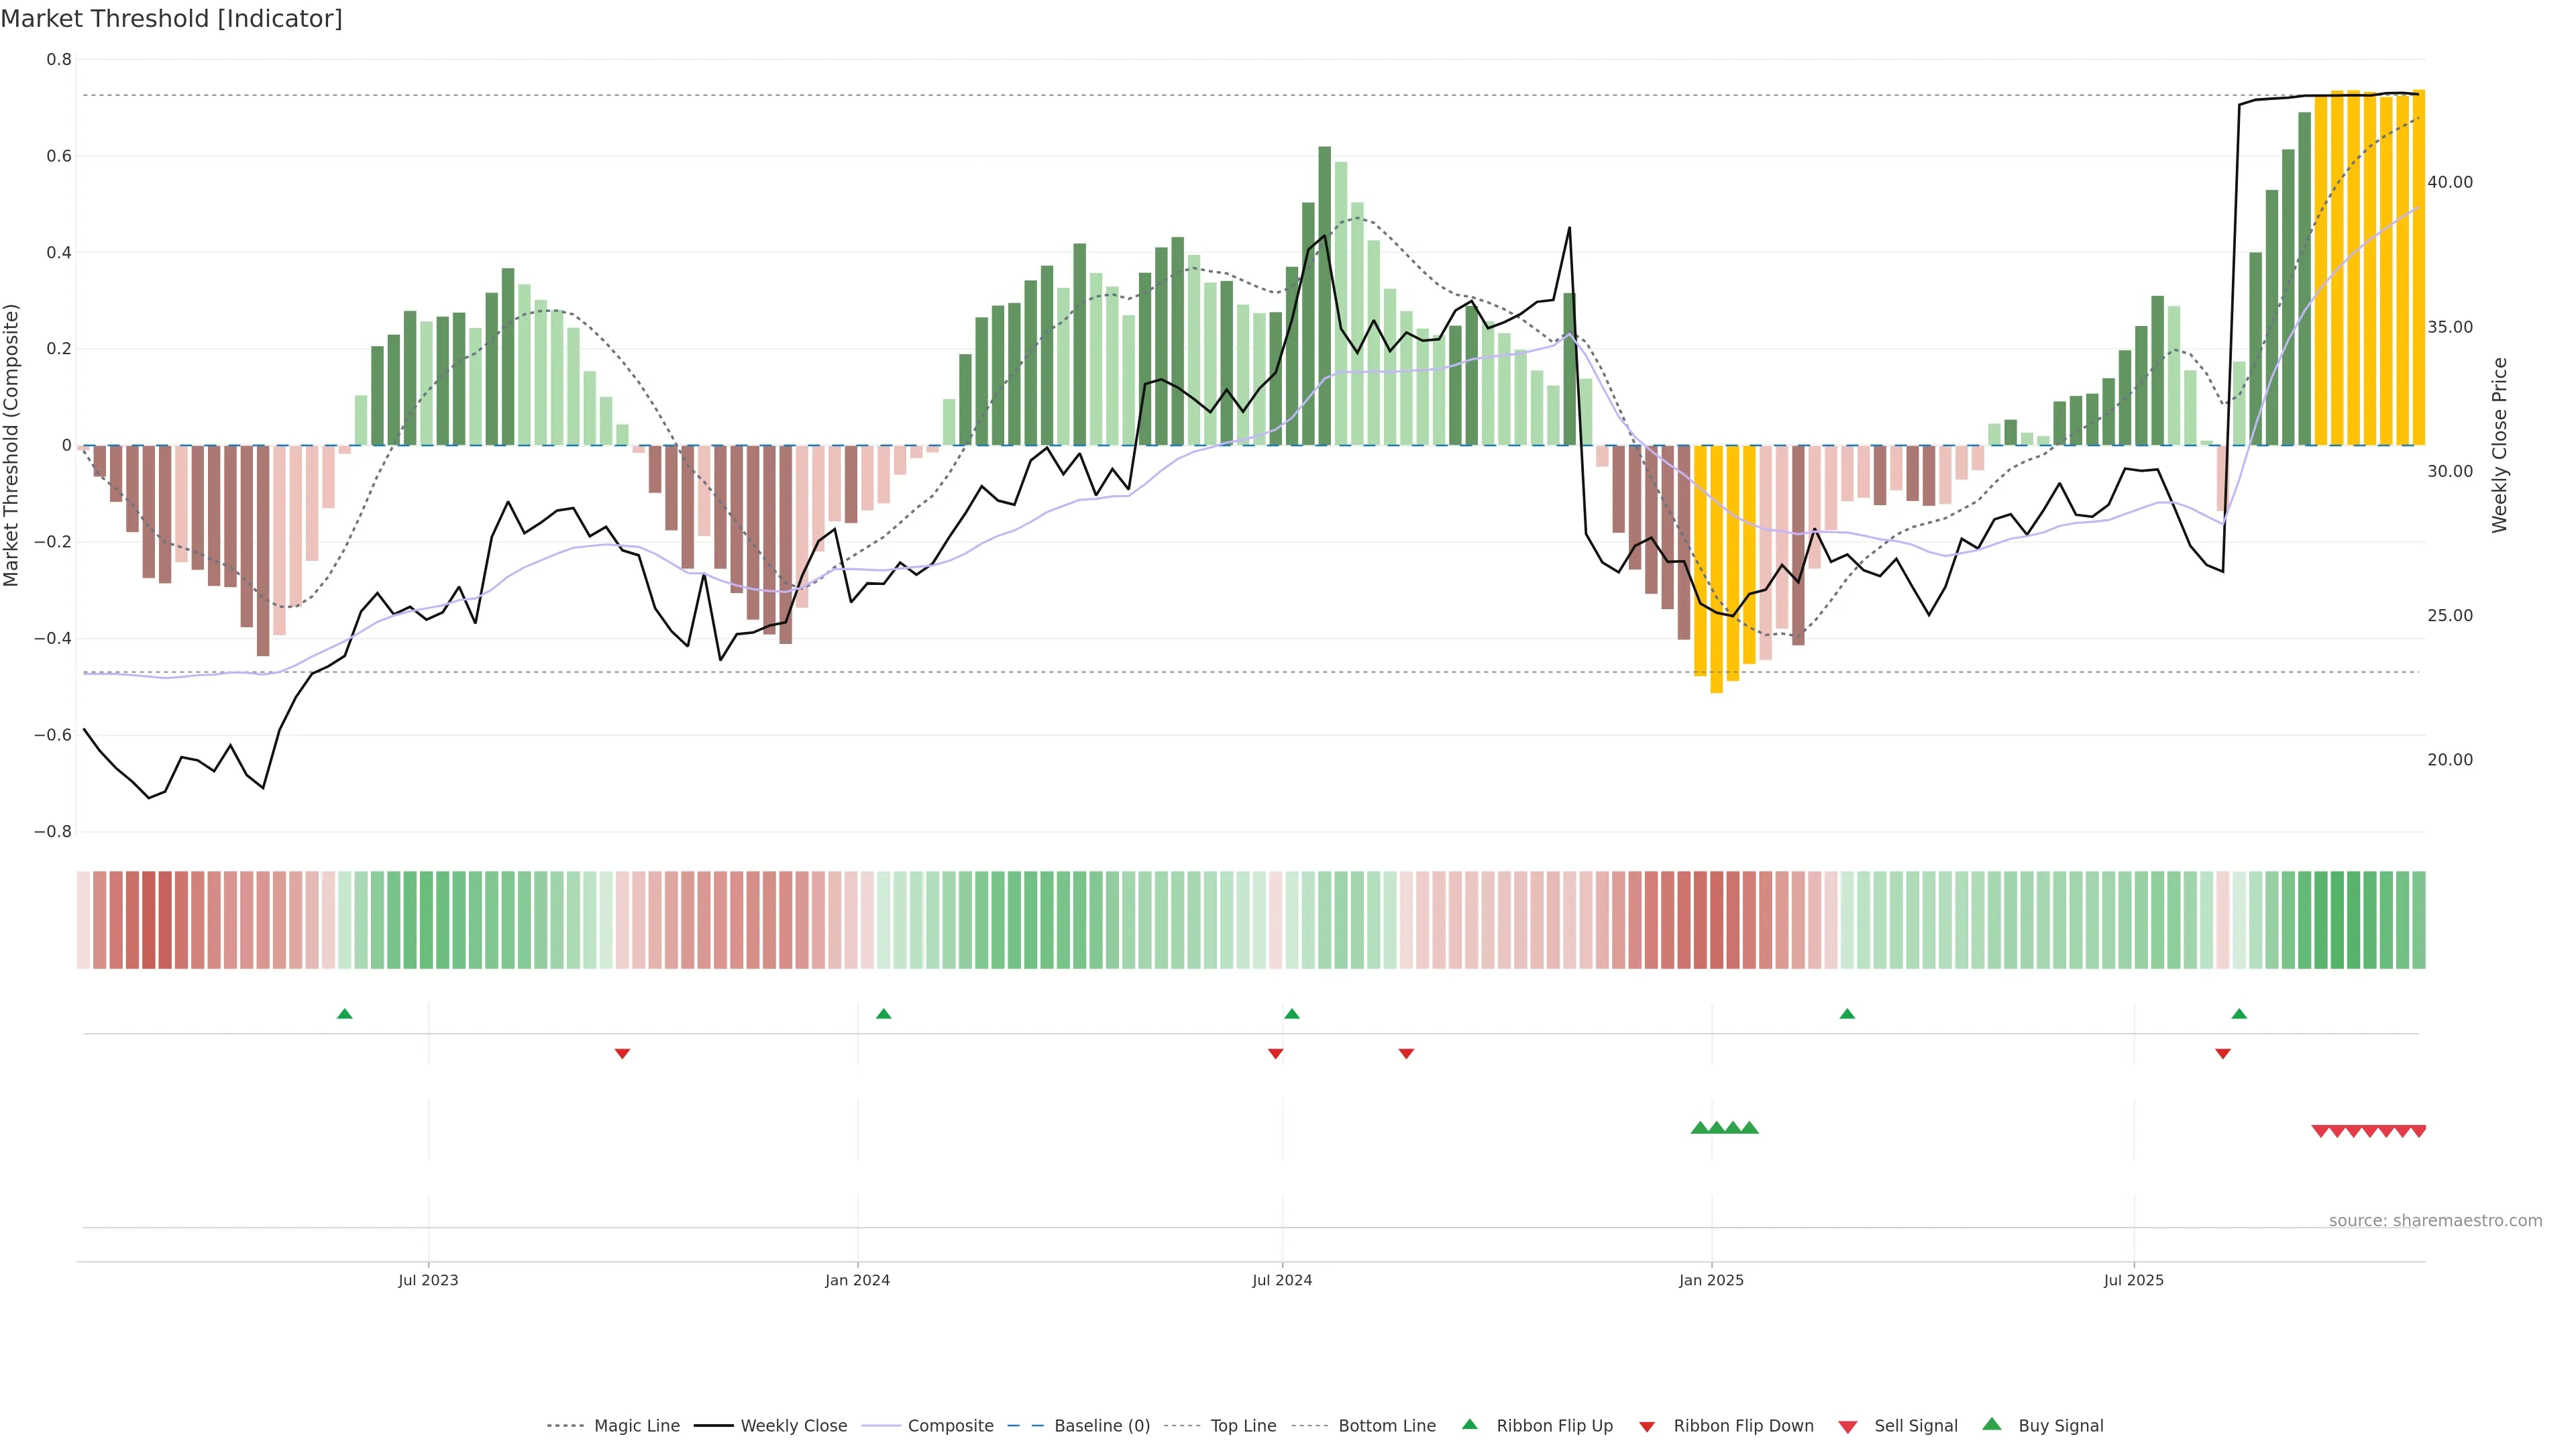Click the first red flip-down triangle after Jul 2023

[x=622, y=1053]
